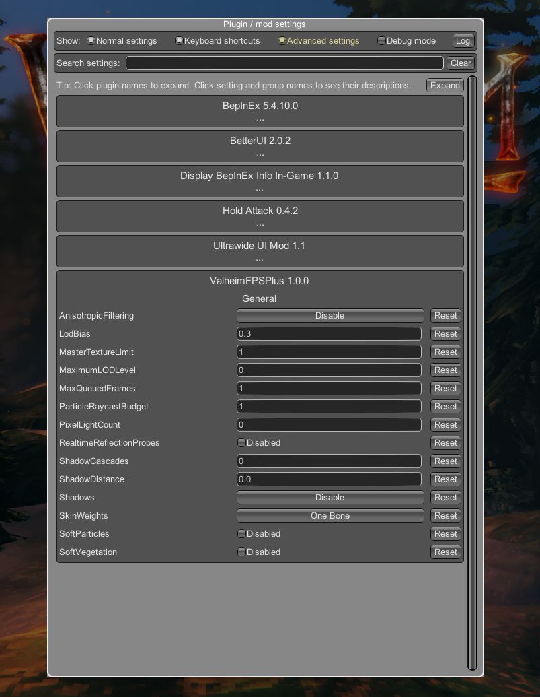Click the Expand button
Image resolution: width=540 pixels, height=697 pixels.
click(x=445, y=86)
